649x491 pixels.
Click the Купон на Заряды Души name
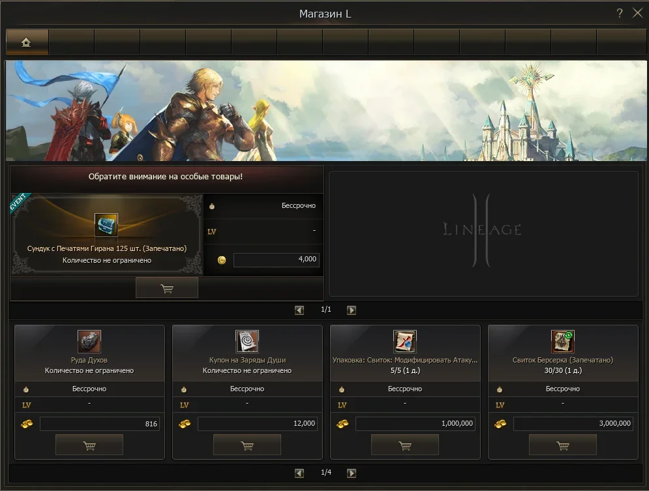247,360
